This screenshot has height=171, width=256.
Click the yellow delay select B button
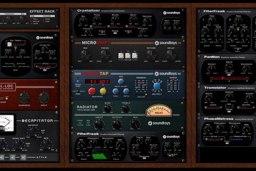(x=103, y=91)
